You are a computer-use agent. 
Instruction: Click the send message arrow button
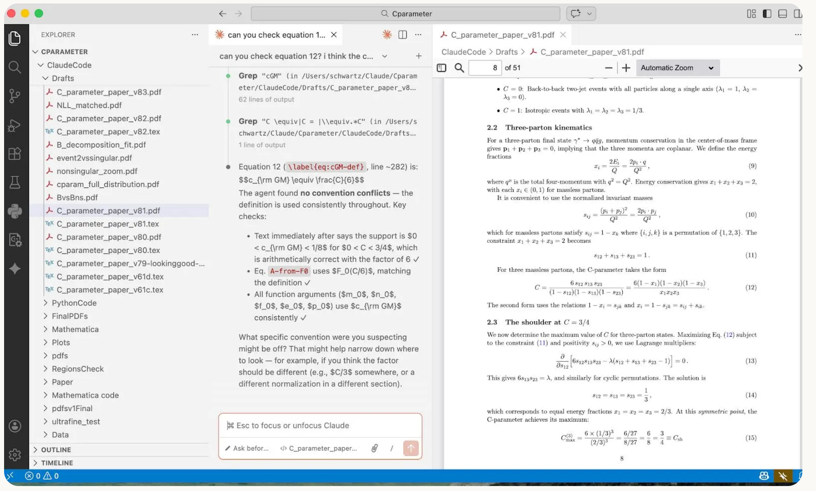411,448
